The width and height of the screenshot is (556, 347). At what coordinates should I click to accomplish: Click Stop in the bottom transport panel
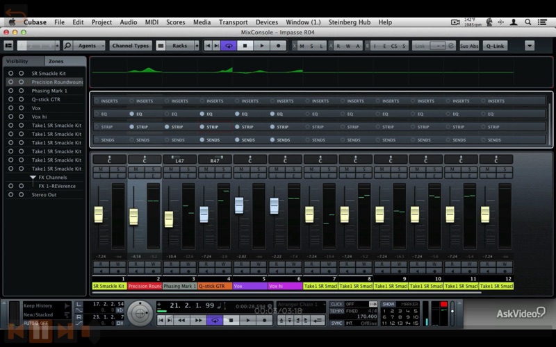click(231, 320)
